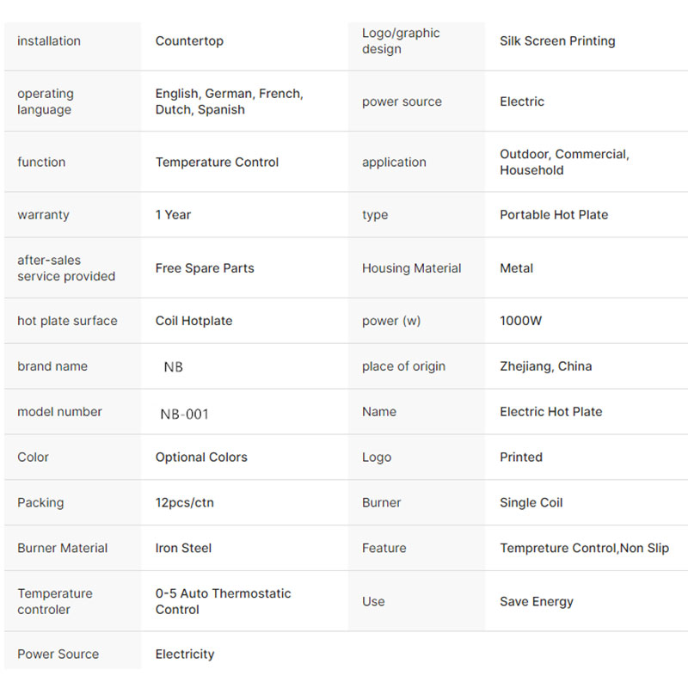This screenshot has width=688, height=688.
Task: Click the 'Free Spare Parts' cell
Action: [x=205, y=268]
